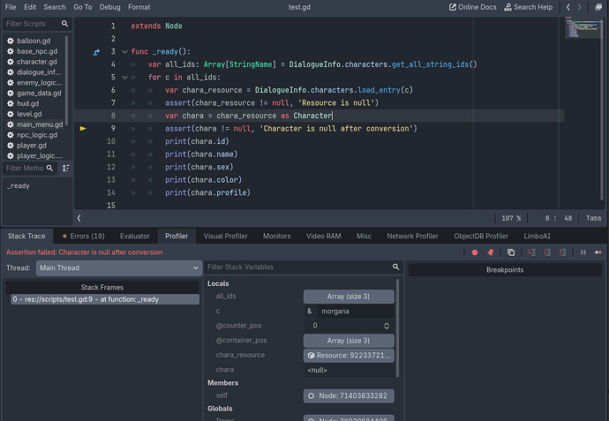The image size is (609, 421).
Task: Open the Search menu
Action: tap(55, 7)
